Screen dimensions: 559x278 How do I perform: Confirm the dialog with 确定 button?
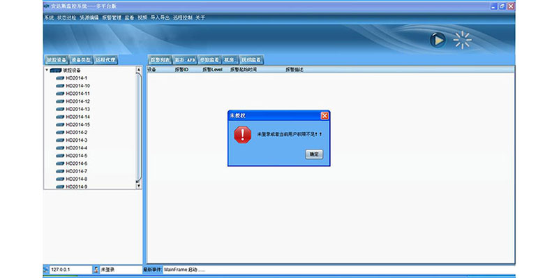314,154
